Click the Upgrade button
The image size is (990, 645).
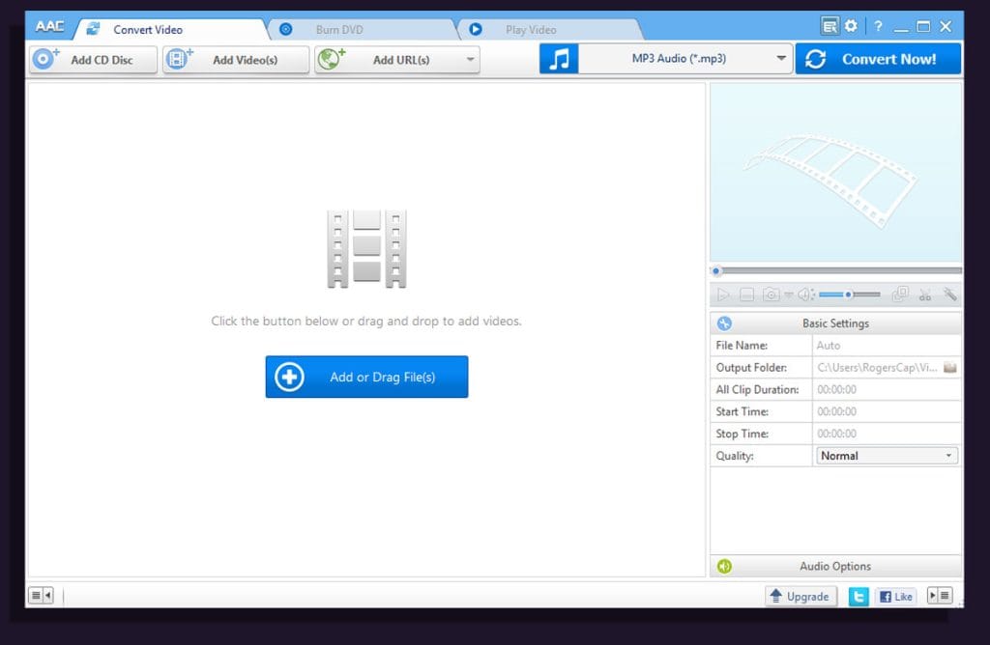pyautogui.click(x=801, y=597)
